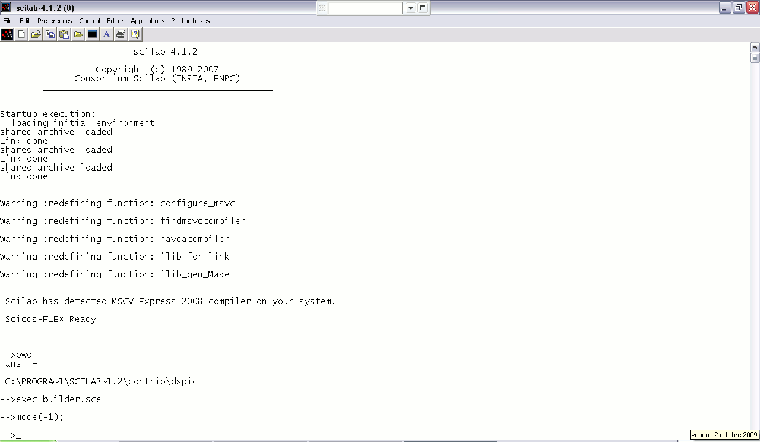Screen dimensions: 760x442
Task: Click the scroll up arrow of console scrollbar
Action: coord(755,48)
